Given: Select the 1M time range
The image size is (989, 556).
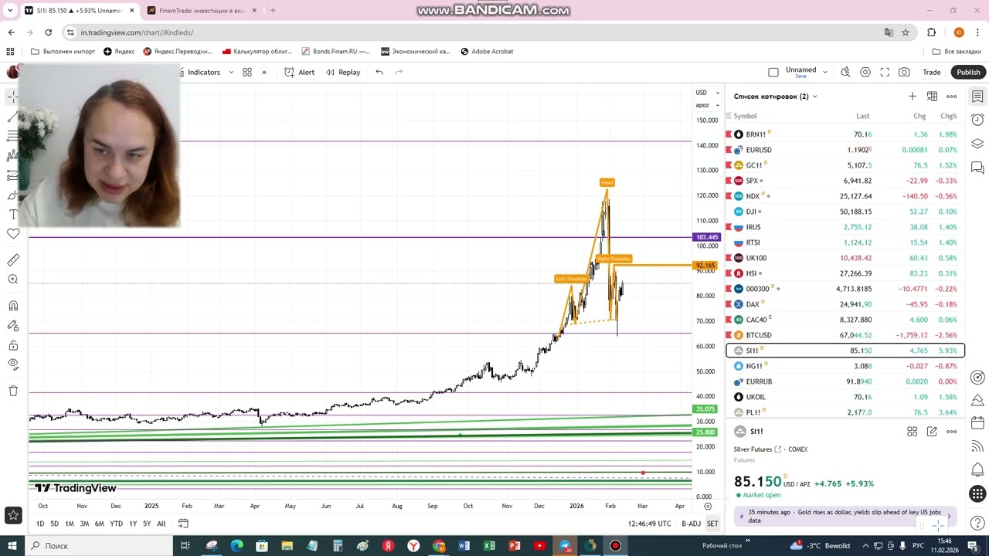Looking at the screenshot, I should 69,524.
